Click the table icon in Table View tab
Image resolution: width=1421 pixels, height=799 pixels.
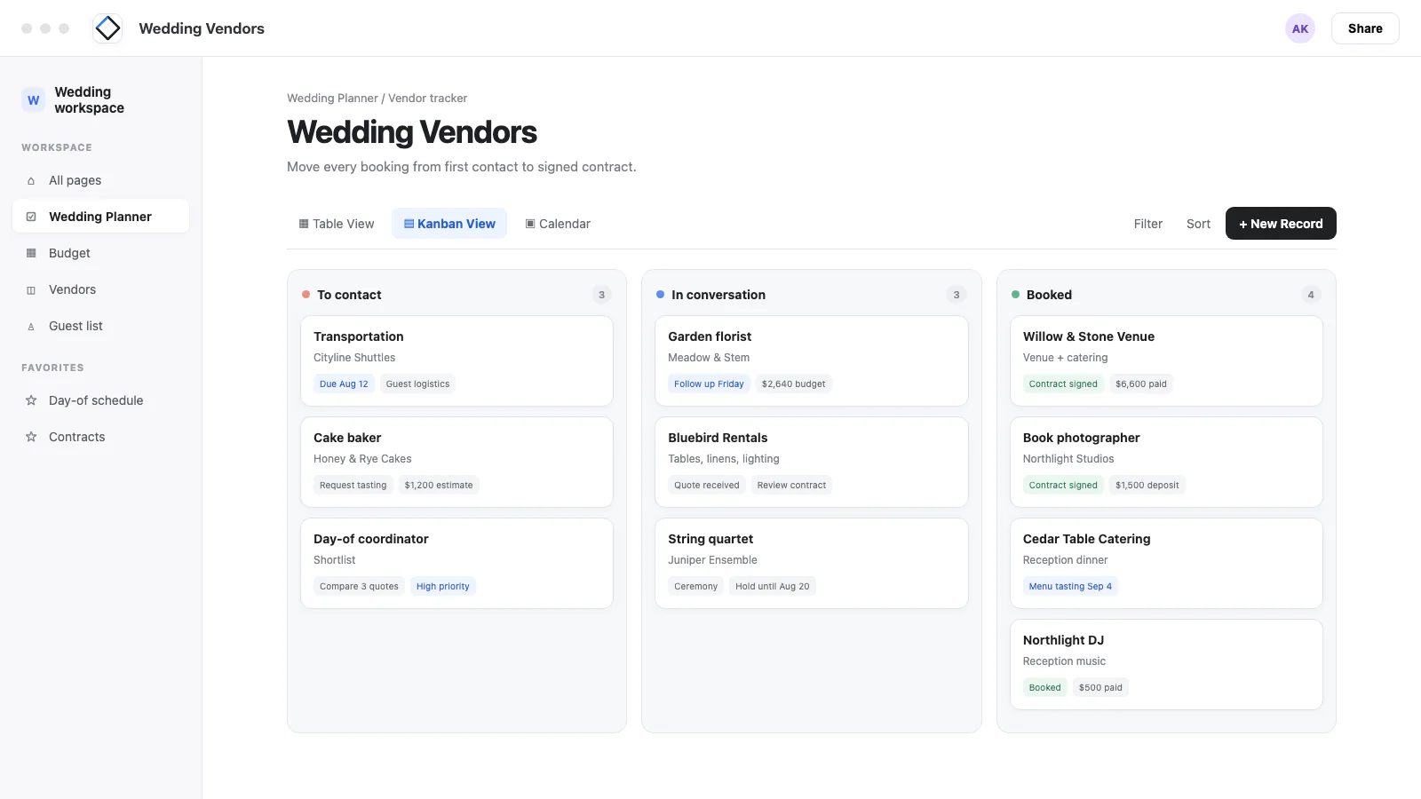304,224
